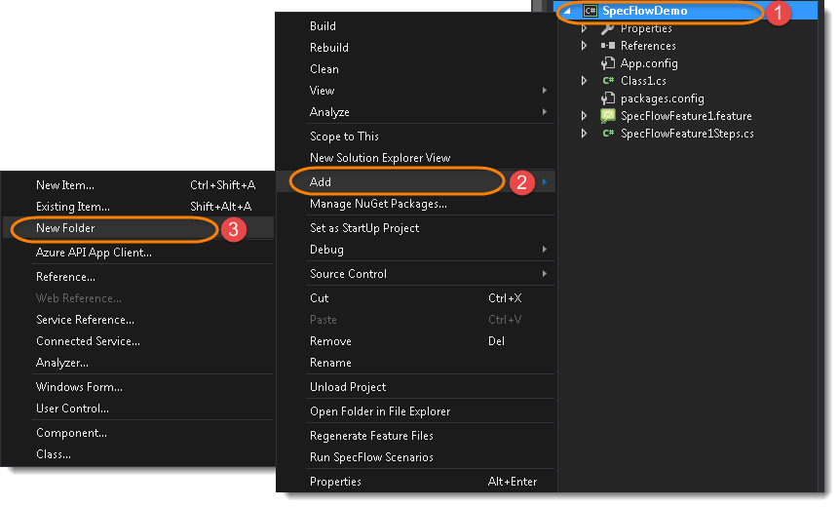Select the SpecFlowFeature1Steps.cs file label
The image size is (839, 507).
[x=687, y=134]
